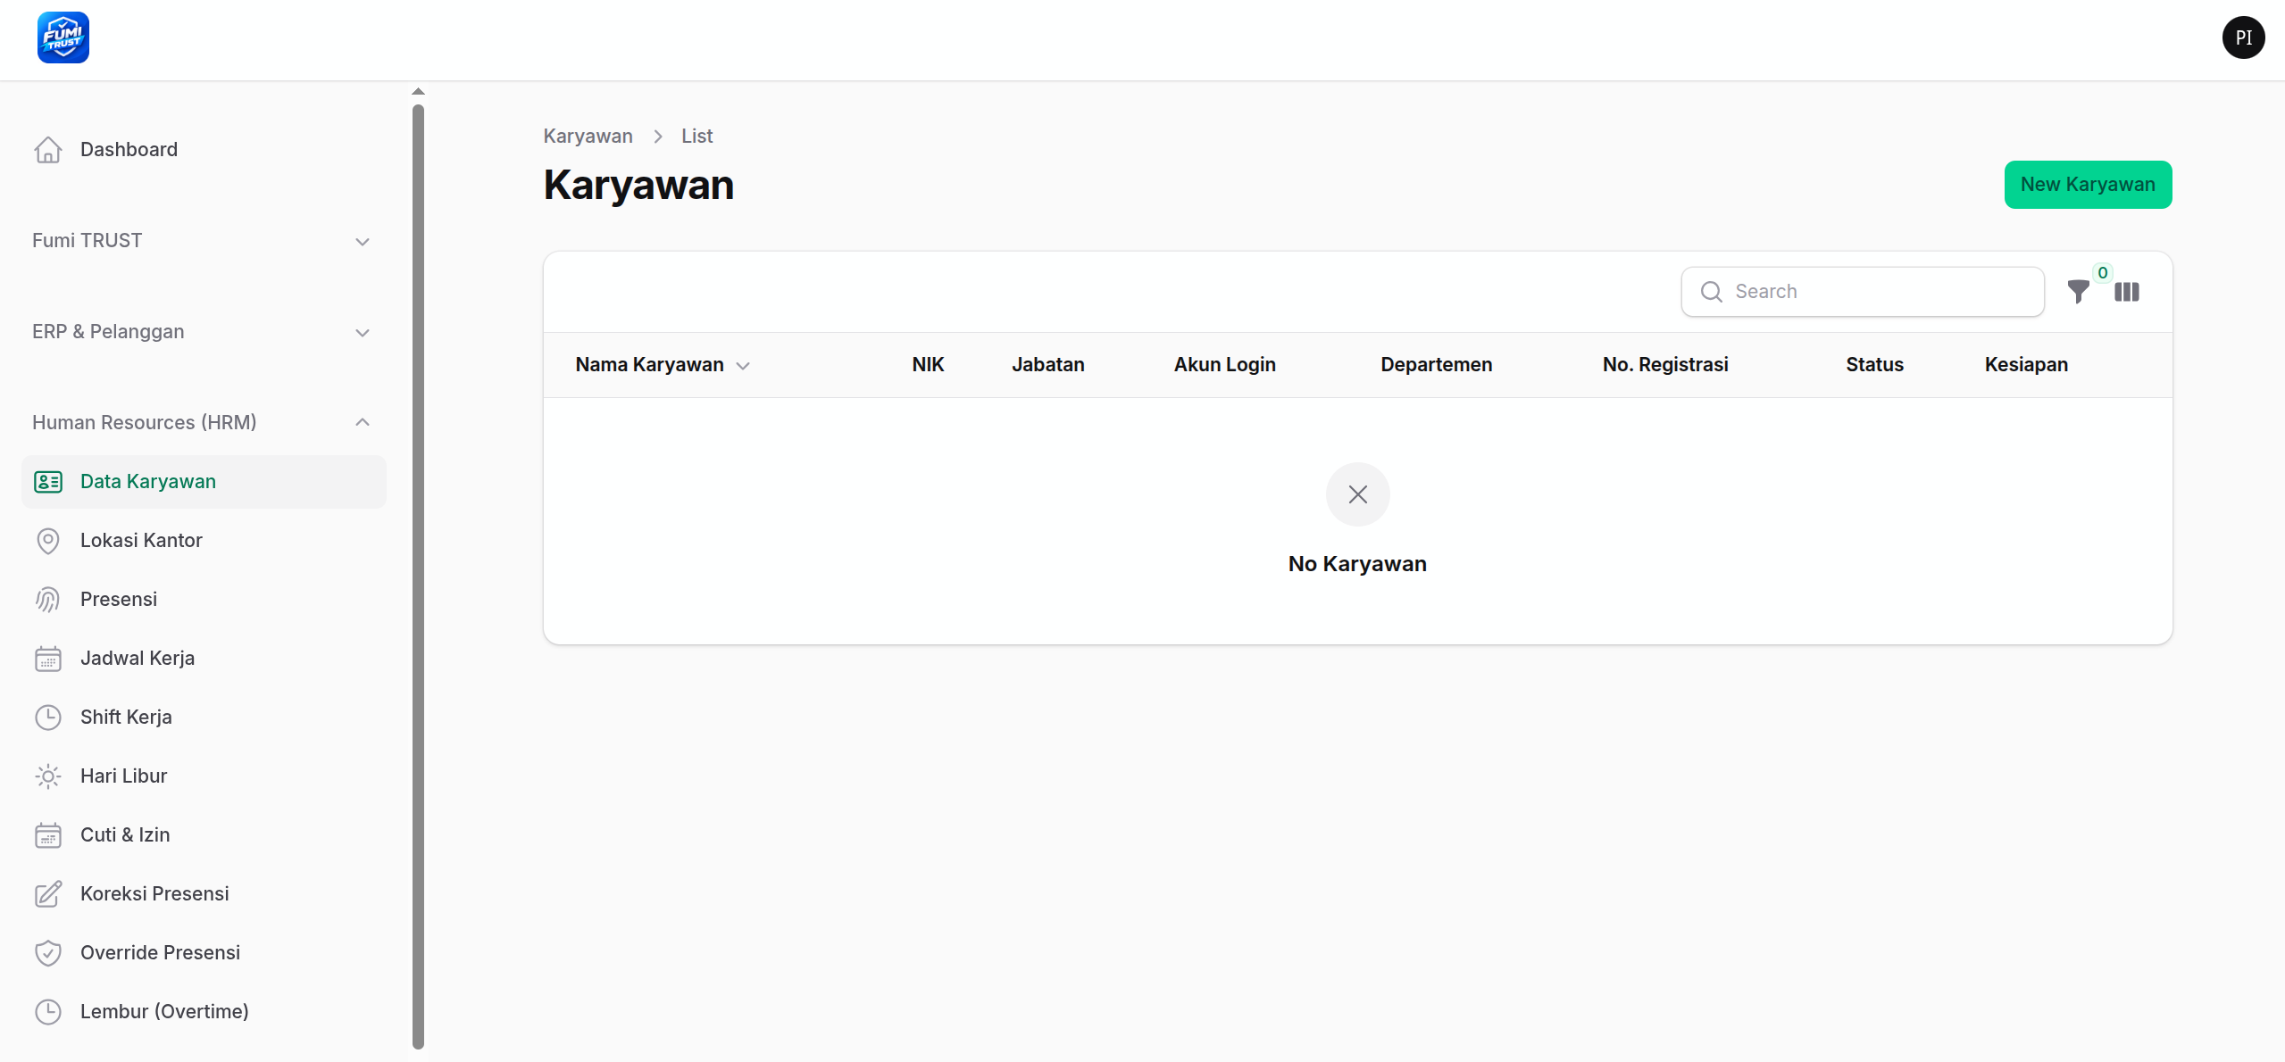
Task: Click the search magnifier icon
Action: coord(1711,292)
